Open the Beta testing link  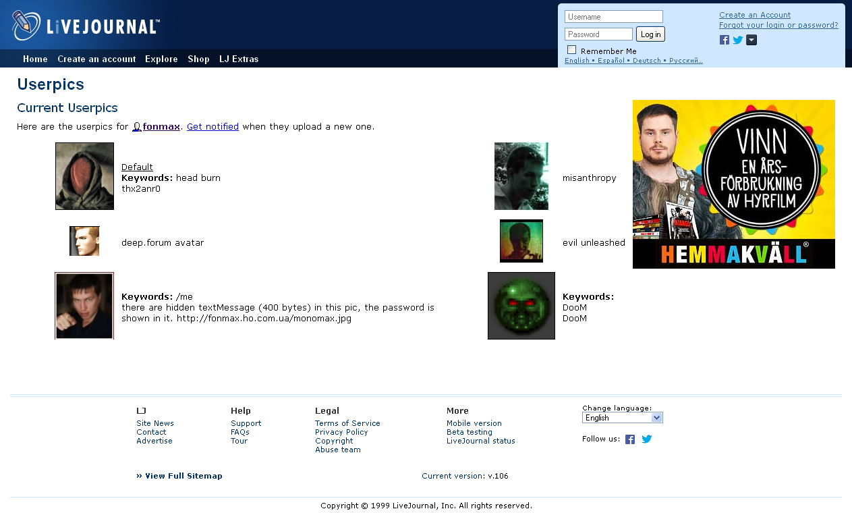point(470,432)
